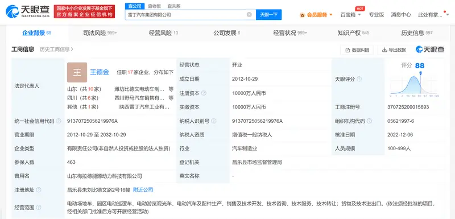Viewport: 455px width, 219px height.
Task: Open 历史工商信息 link with chevron
Action: coord(56,49)
